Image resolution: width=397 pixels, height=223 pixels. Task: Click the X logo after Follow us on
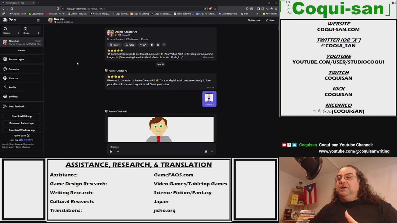click(28, 136)
